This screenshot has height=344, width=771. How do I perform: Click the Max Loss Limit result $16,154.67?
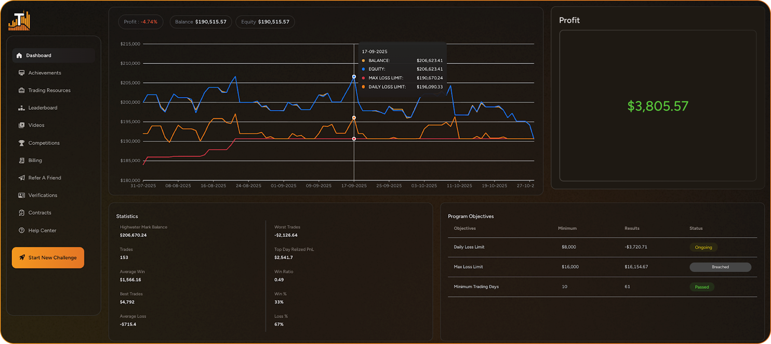click(x=636, y=267)
